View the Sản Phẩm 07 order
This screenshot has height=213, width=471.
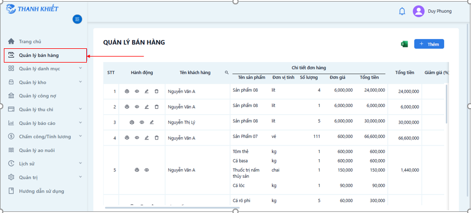coord(137,138)
